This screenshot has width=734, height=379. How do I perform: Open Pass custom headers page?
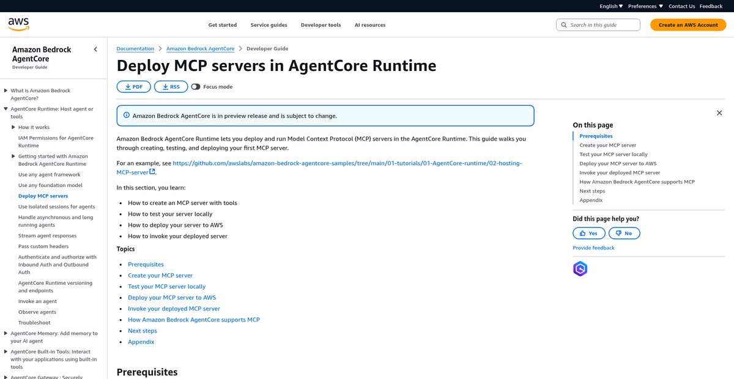click(x=43, y=246)
